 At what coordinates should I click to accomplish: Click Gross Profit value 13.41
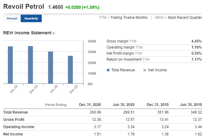point(164,120)
